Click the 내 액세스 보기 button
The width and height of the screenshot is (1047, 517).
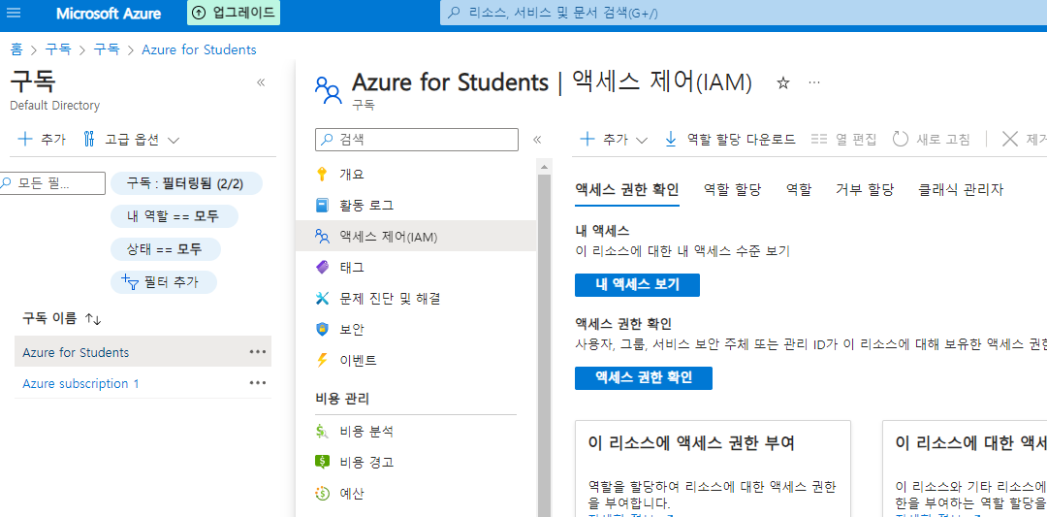coord(637,284)
